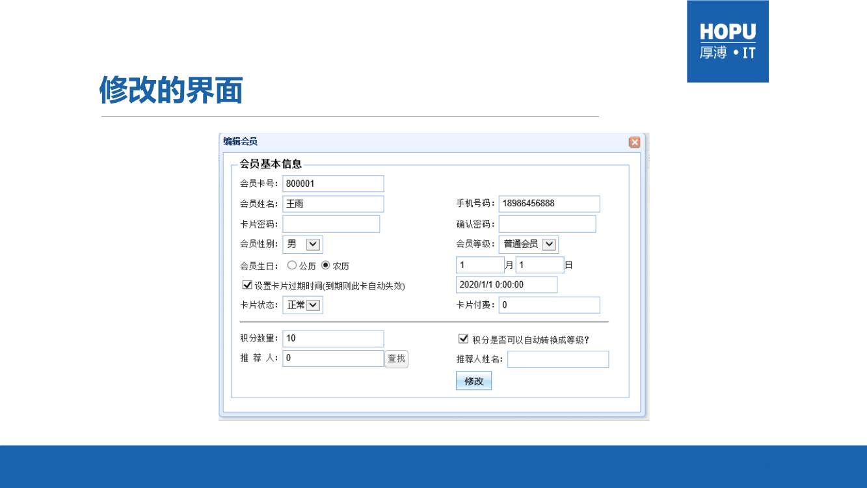Click the 推荐人姓名 input field
Image resolution: width=867 pixels, height=488 pixels.
coord(558,359)
